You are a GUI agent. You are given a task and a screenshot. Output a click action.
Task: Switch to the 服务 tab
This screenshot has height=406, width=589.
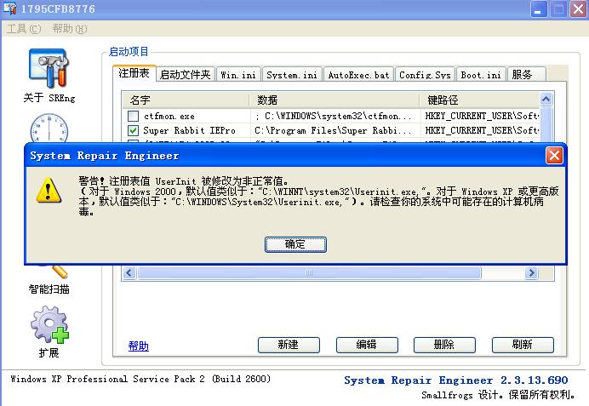(526, 74)
